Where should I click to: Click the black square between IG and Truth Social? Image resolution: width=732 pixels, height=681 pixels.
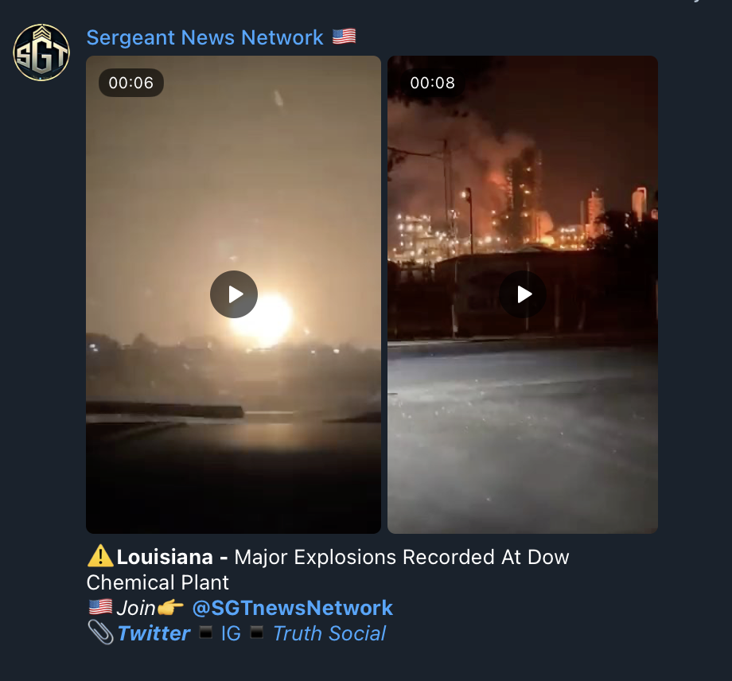point(257,633)
